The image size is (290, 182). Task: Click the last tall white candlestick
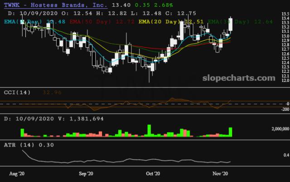(x=231, y=24)
